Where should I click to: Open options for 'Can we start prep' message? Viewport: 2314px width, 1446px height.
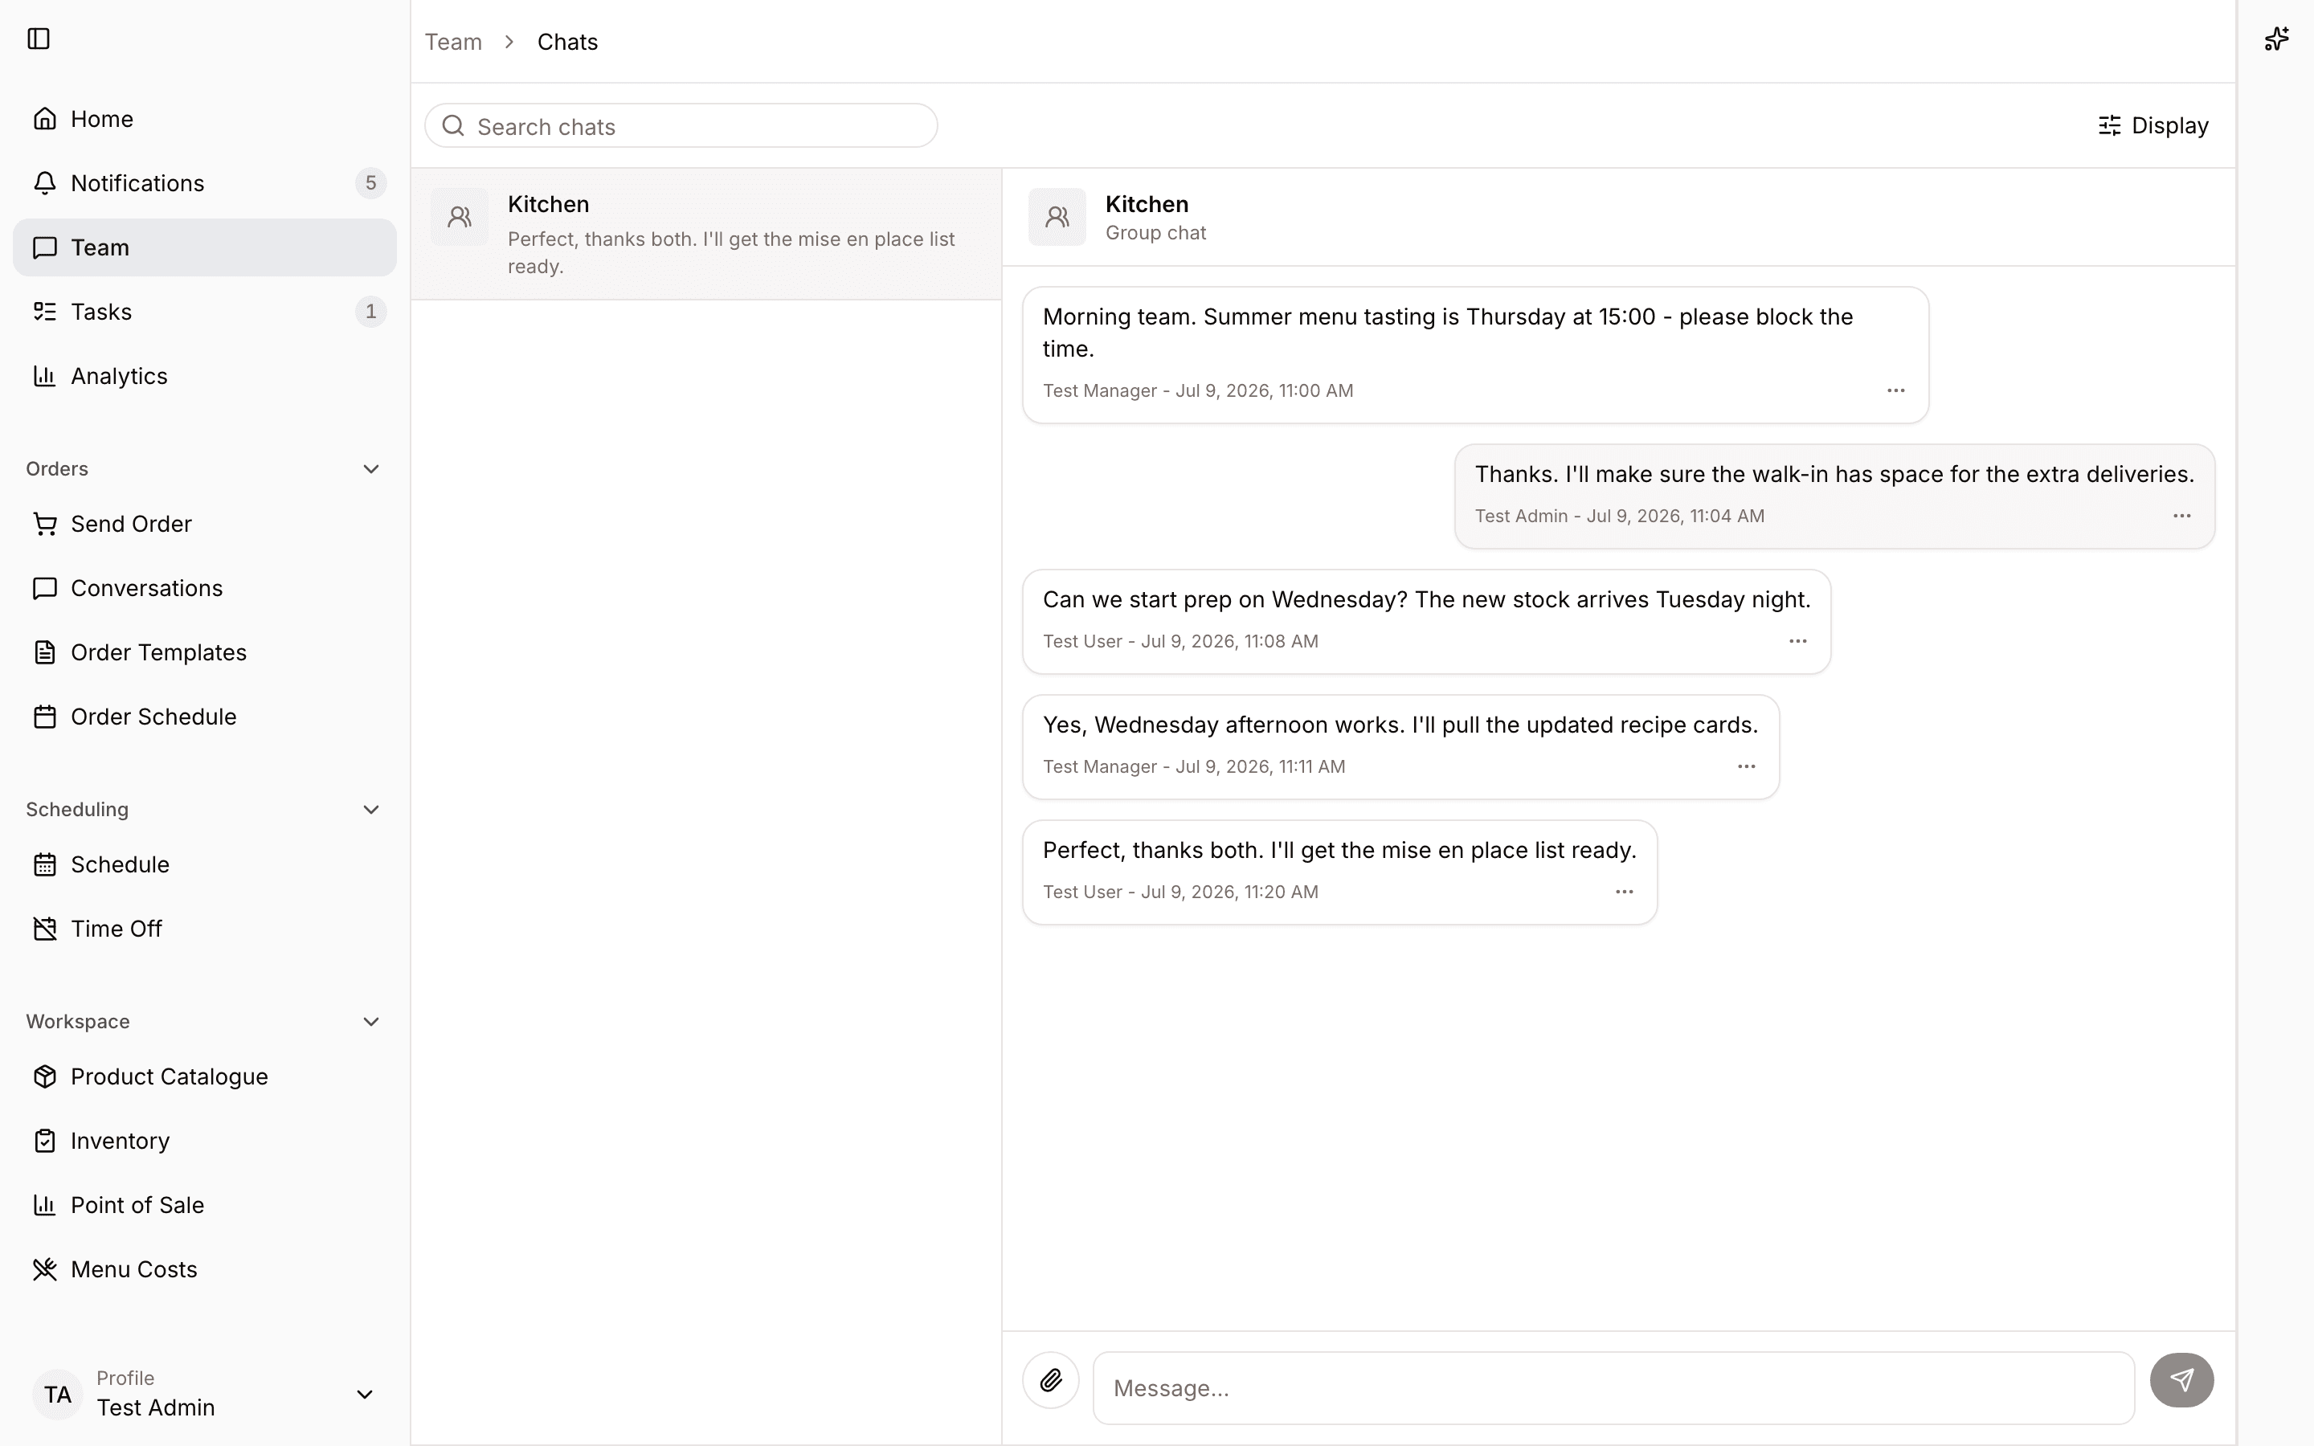(x=1797, y=641)
